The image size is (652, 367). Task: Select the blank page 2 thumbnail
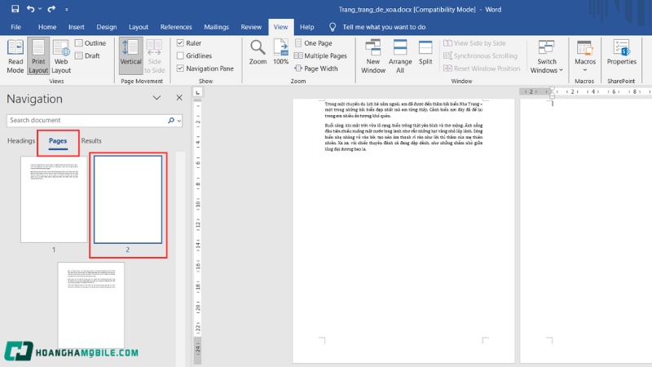coord(128,199)
